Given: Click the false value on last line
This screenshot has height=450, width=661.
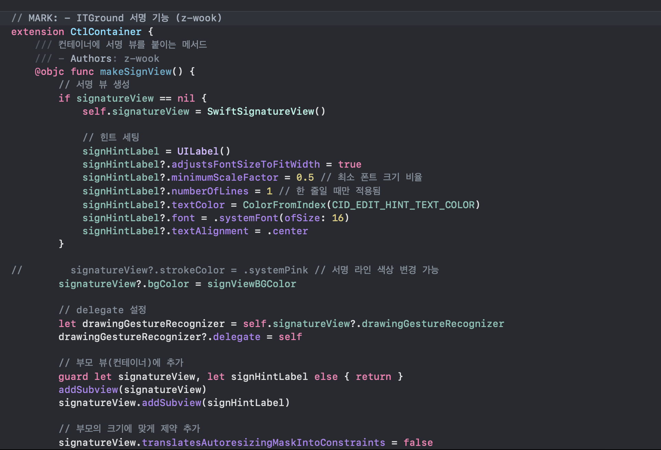Looking at the screenshot, I should coord(418,442).
